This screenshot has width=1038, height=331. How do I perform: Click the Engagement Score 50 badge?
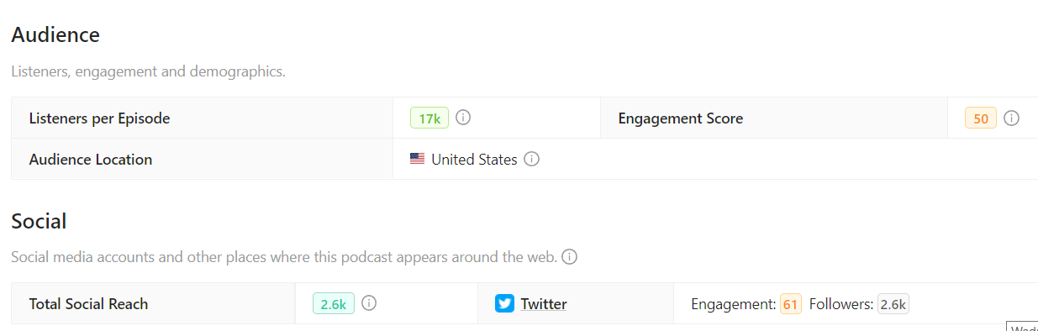coord(981,118)
